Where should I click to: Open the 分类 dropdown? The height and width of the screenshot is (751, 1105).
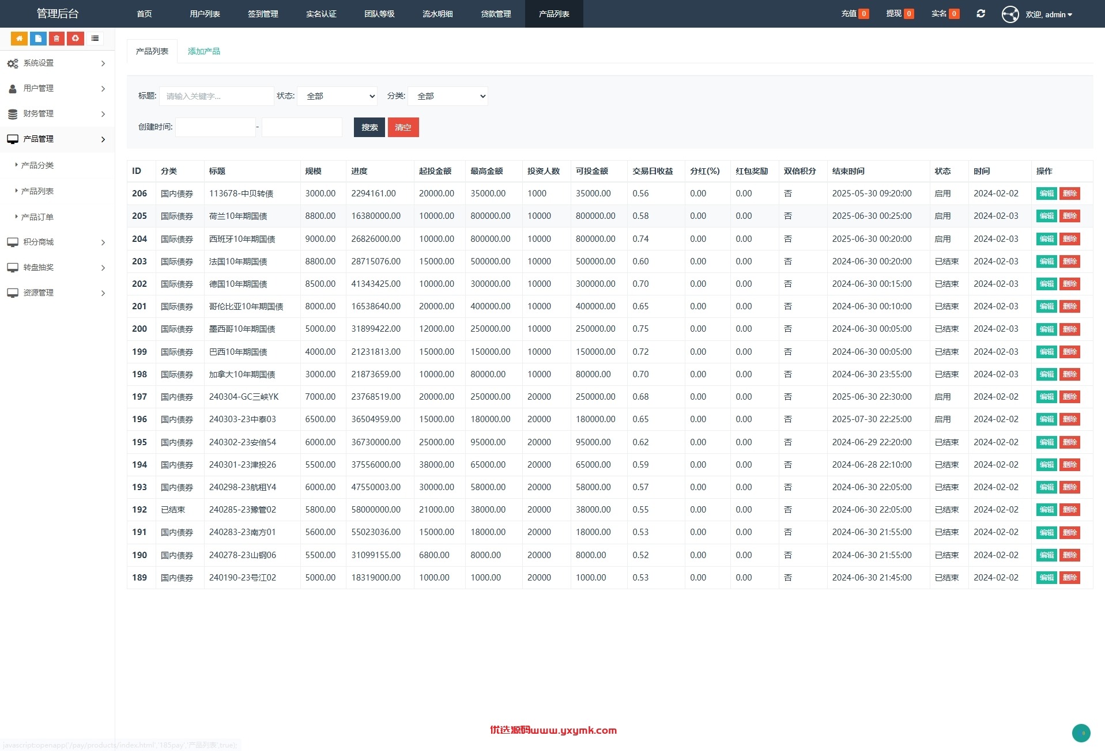pos(448,96)
